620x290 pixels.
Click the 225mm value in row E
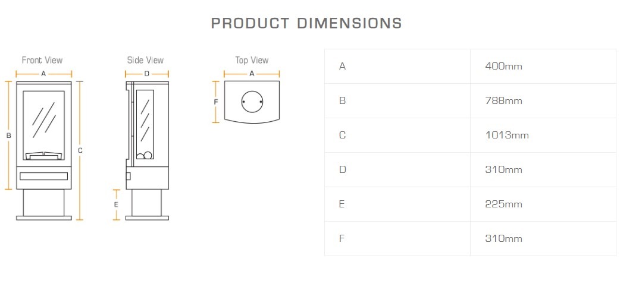click(503, 204)
